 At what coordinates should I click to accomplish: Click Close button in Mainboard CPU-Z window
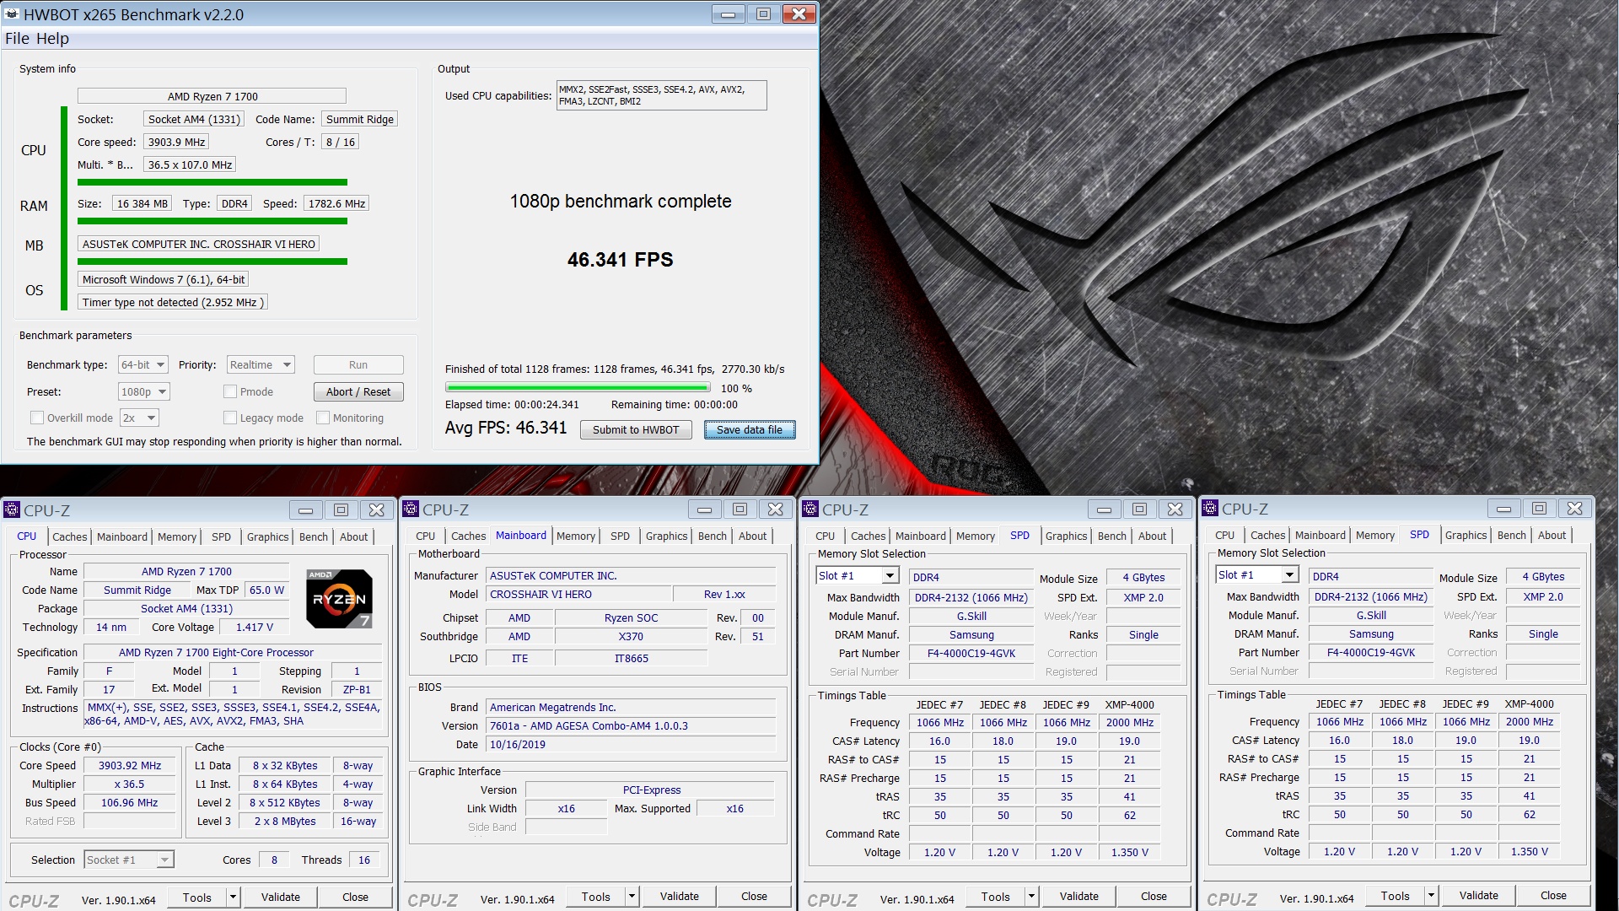pyautogui.click(x=754, y=898)
